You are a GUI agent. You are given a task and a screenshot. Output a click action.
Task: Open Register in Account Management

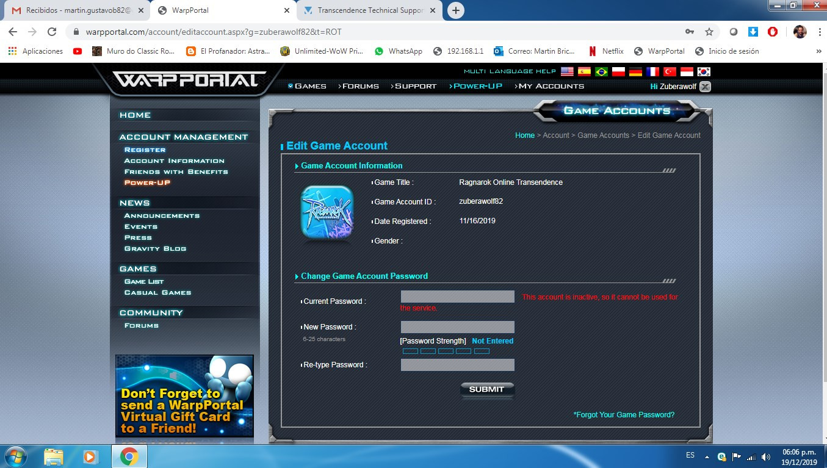(x=145, y=149)
